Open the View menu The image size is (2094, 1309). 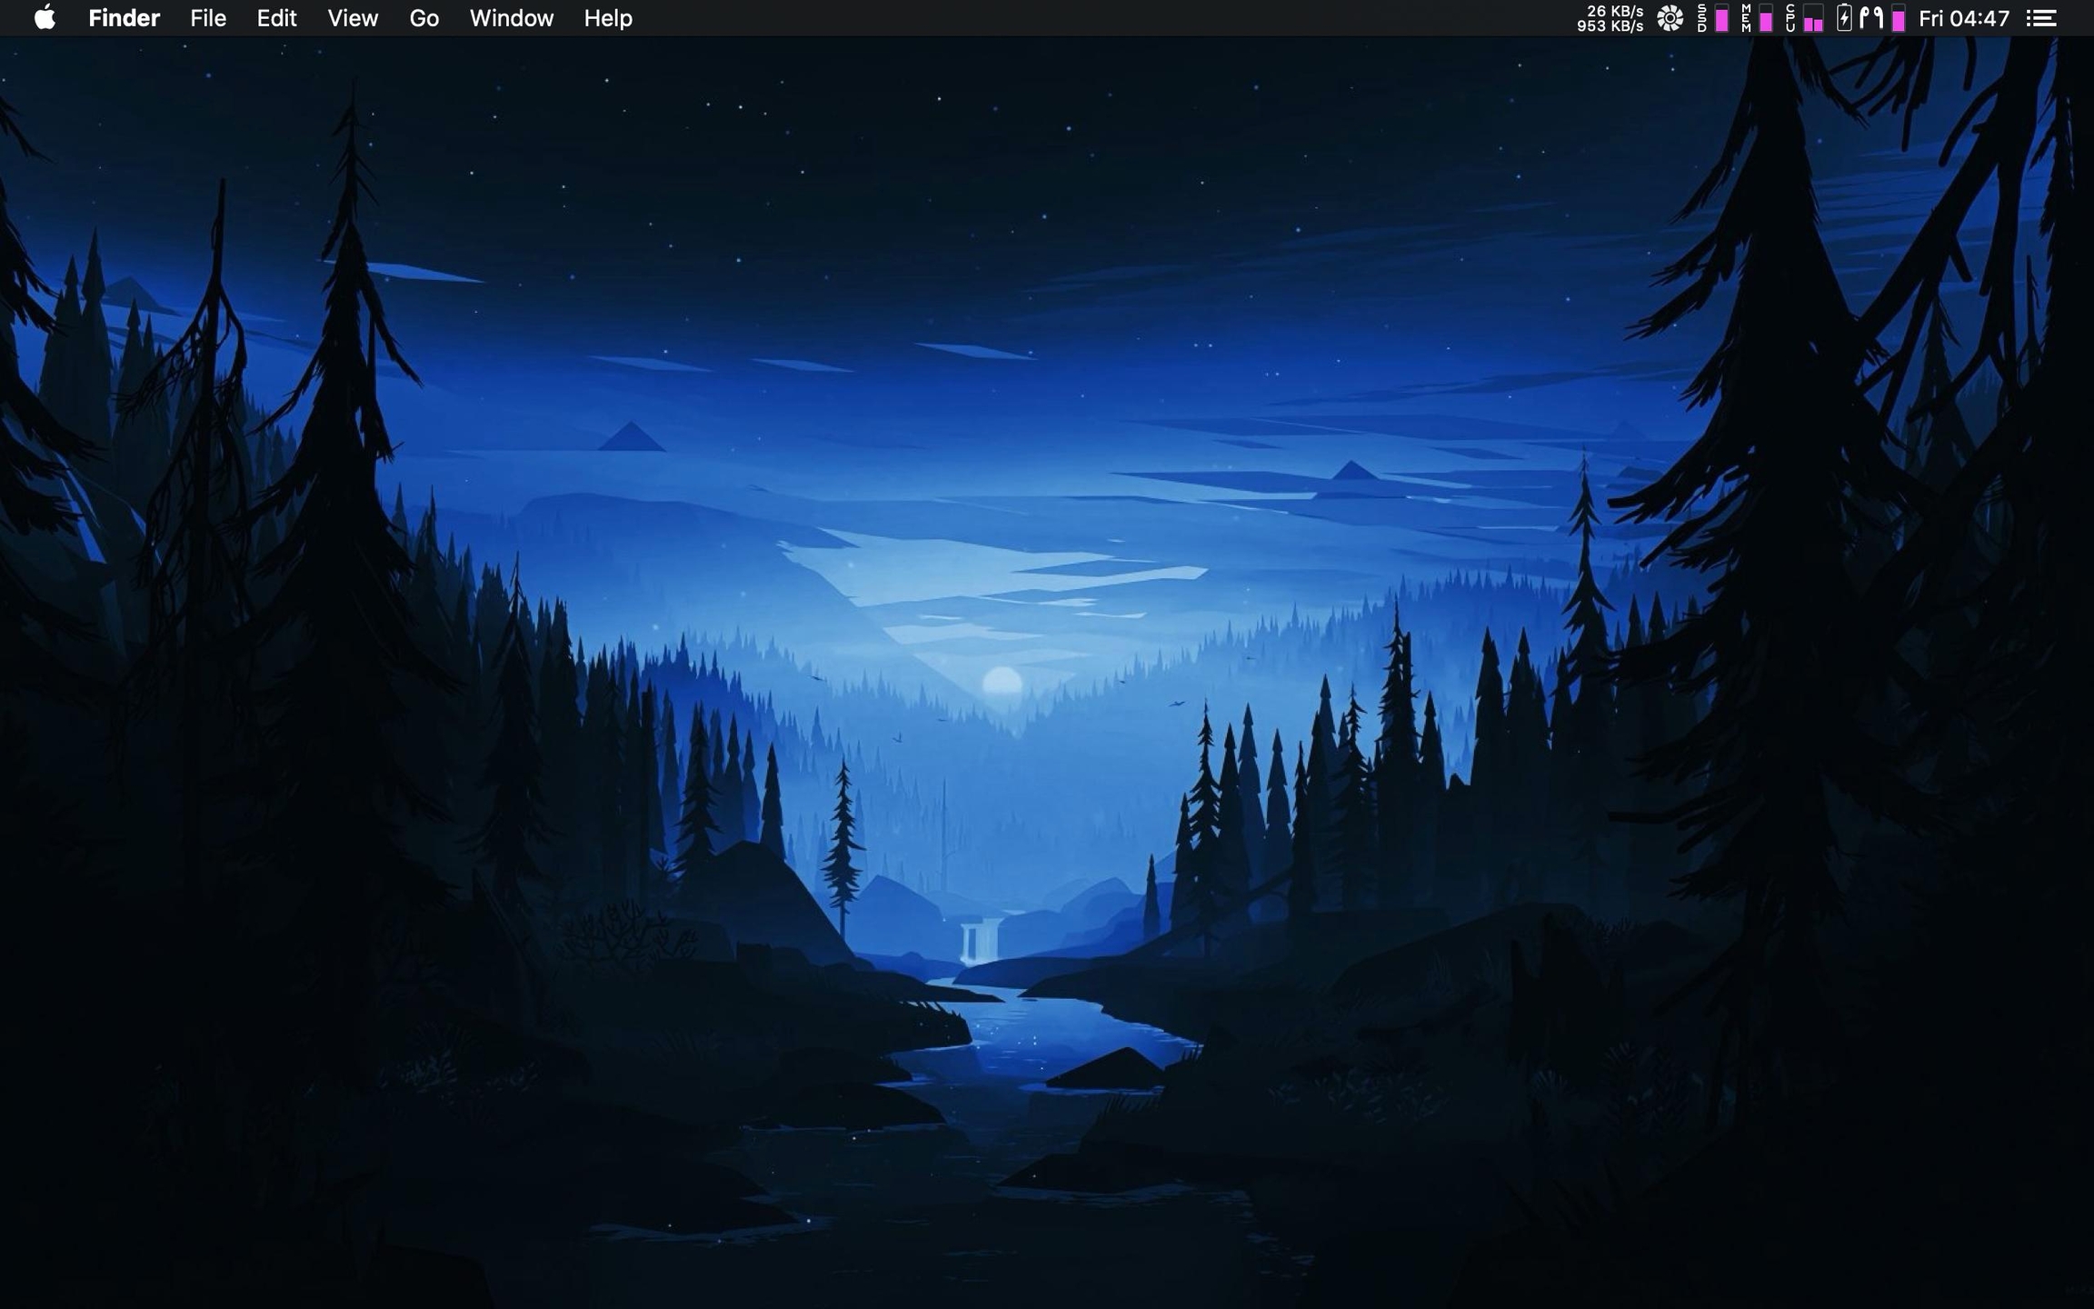[x=353, y=18]
